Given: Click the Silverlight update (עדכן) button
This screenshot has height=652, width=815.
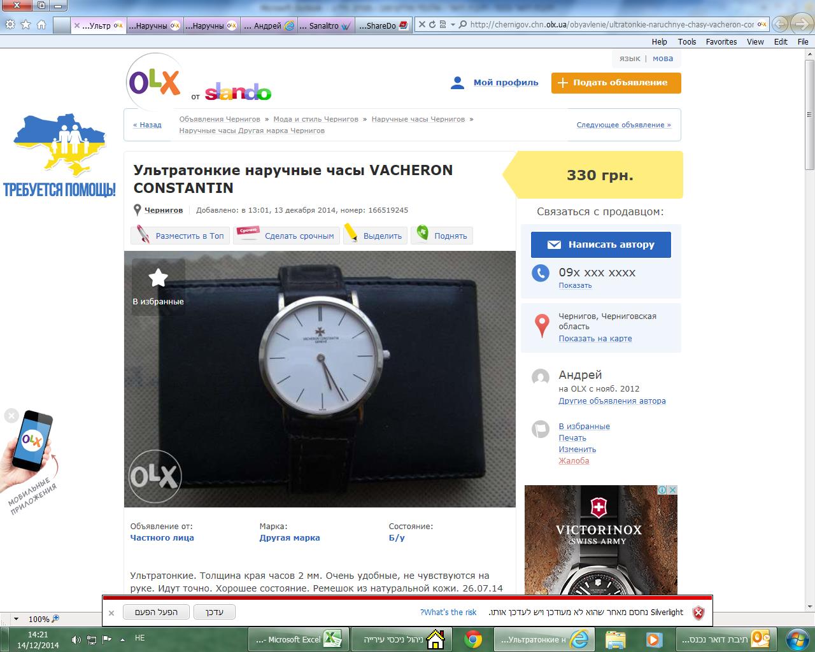Looking at the screenshot, I should (x=215, y=613).
